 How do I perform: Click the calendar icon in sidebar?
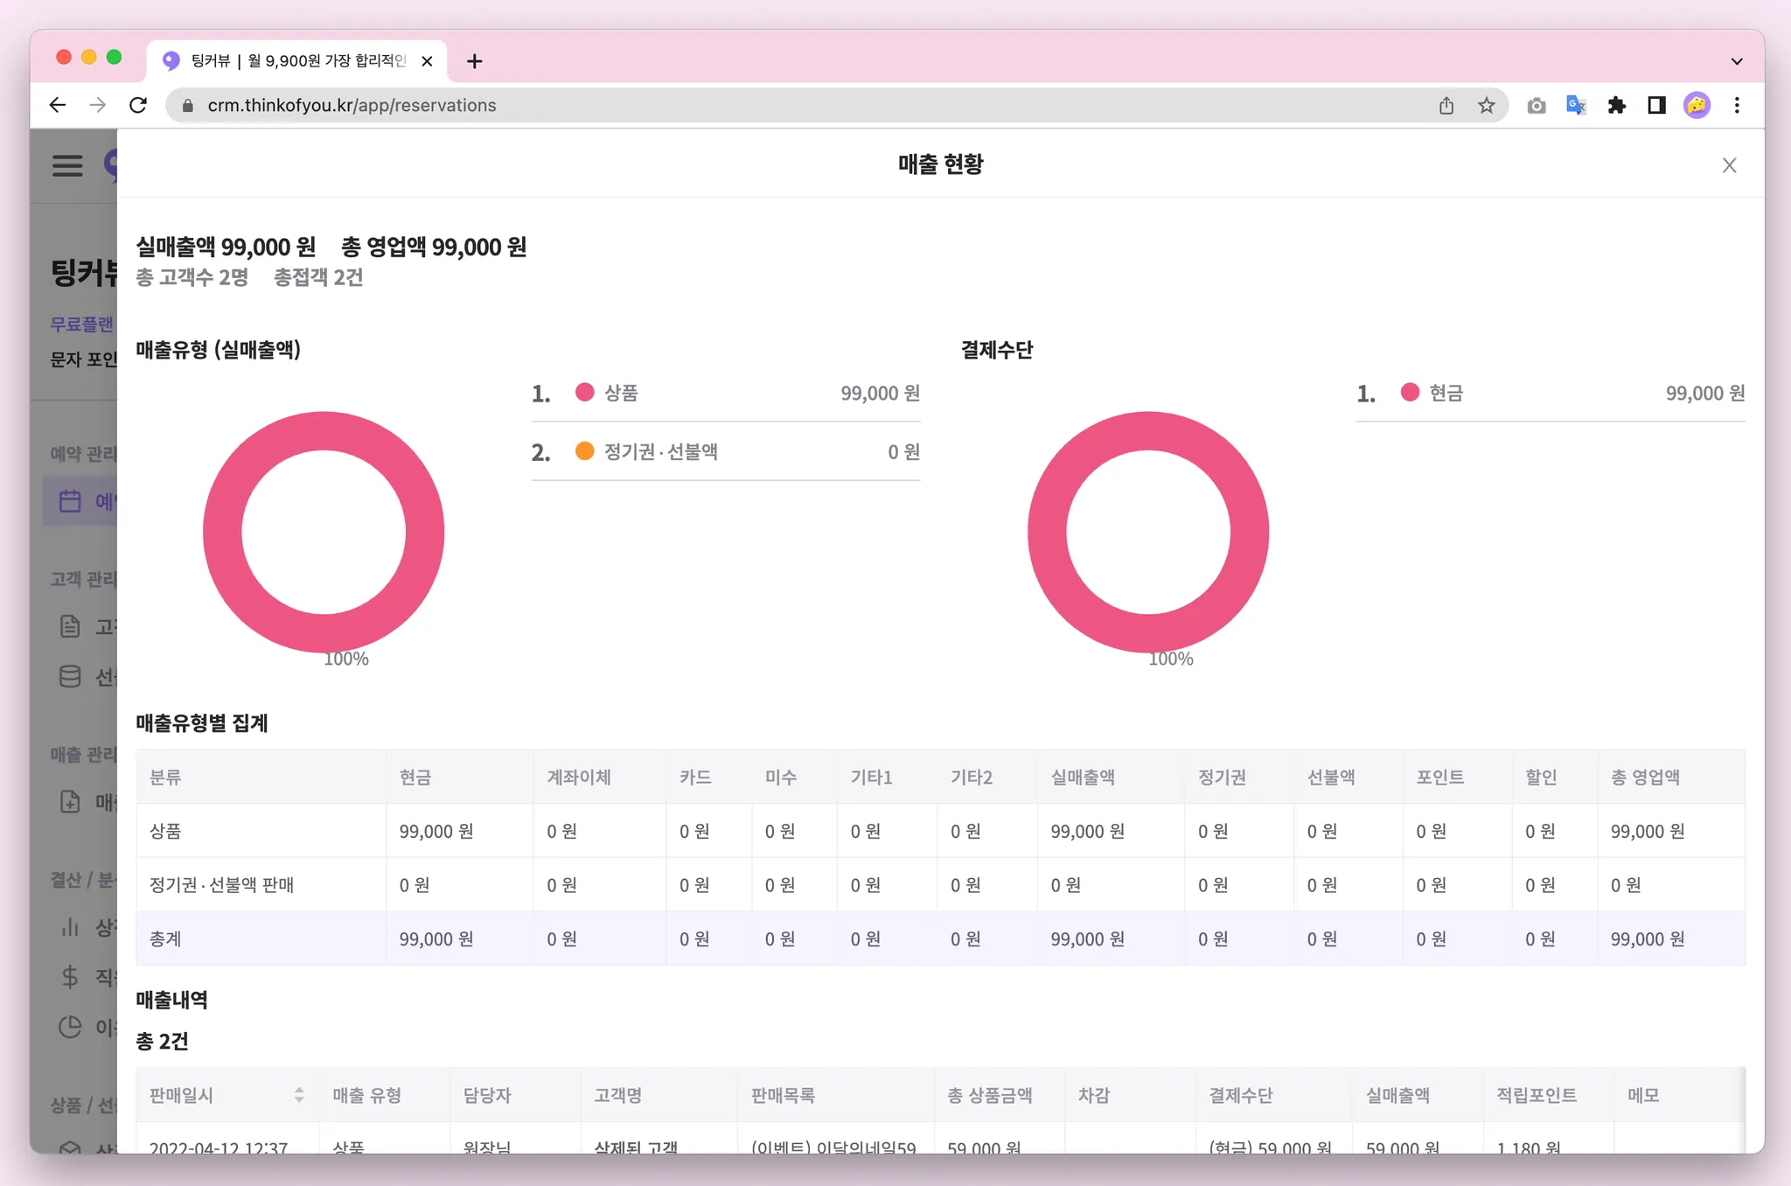point(70,501)
